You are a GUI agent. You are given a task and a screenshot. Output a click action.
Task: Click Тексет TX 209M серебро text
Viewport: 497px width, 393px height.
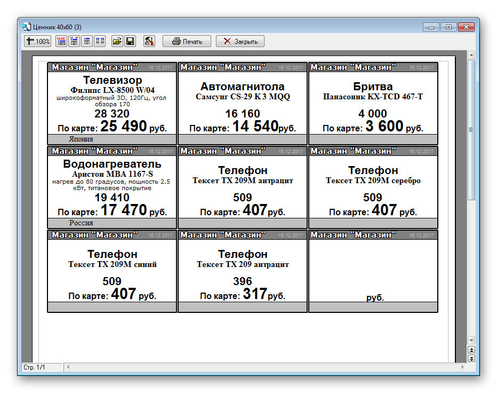point(373,180)
